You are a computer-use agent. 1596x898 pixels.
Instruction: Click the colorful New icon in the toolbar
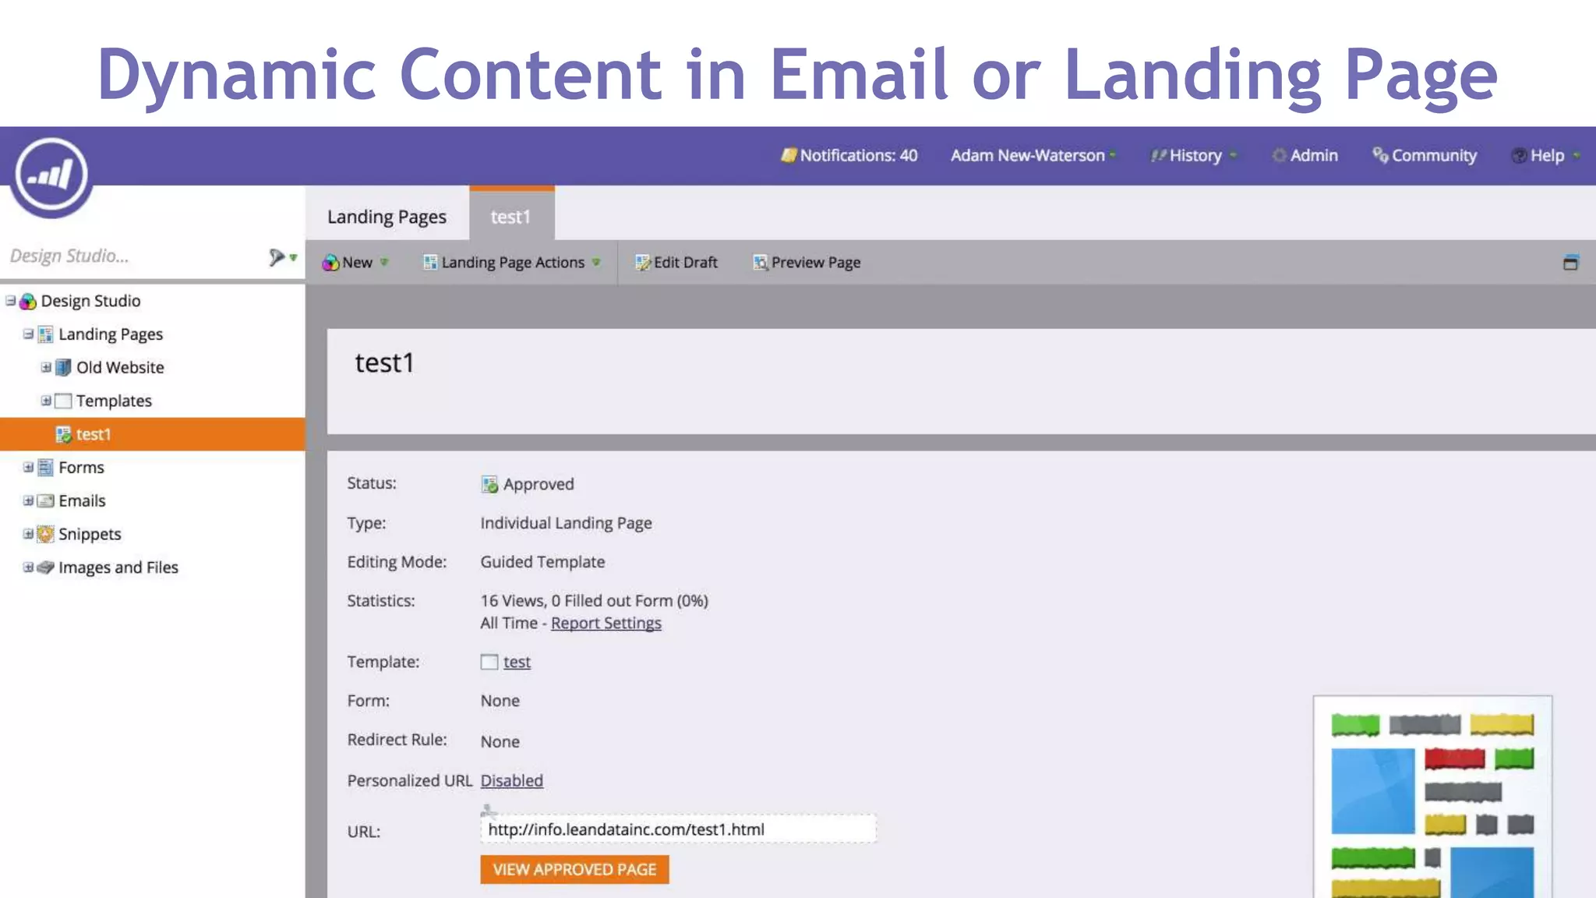pos(330,263)
